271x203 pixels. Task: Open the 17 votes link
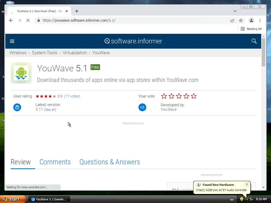point(72,96)
